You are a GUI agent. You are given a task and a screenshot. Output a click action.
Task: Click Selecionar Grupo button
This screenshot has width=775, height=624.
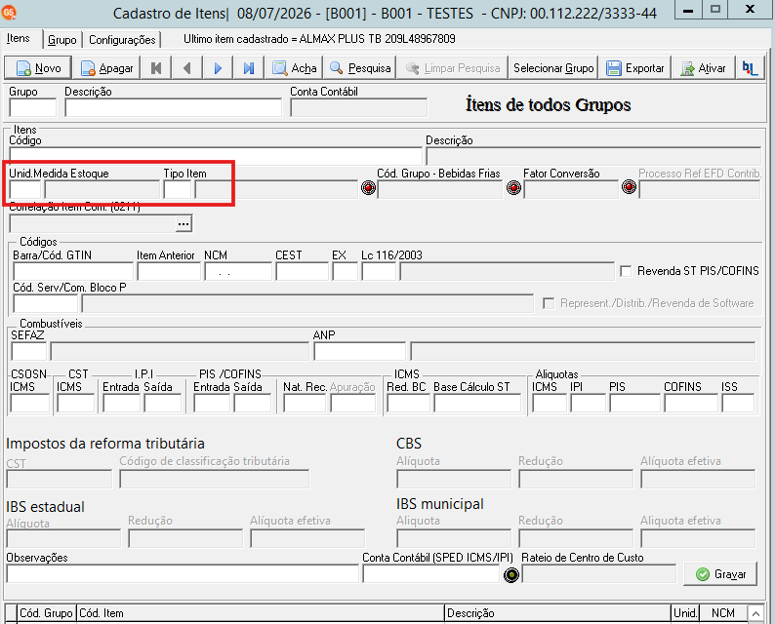pyautogui.click(x=553, y=68)
